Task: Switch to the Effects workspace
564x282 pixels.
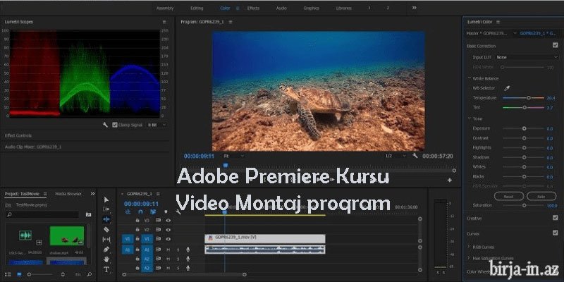Action: pos(253,8)
